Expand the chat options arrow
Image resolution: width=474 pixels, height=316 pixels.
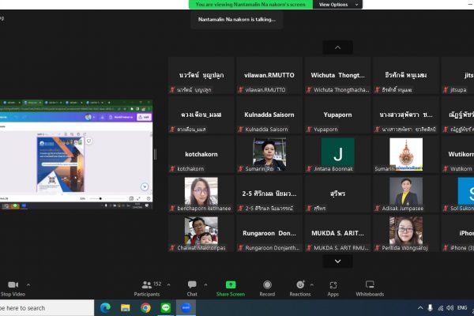pos(205,285)
